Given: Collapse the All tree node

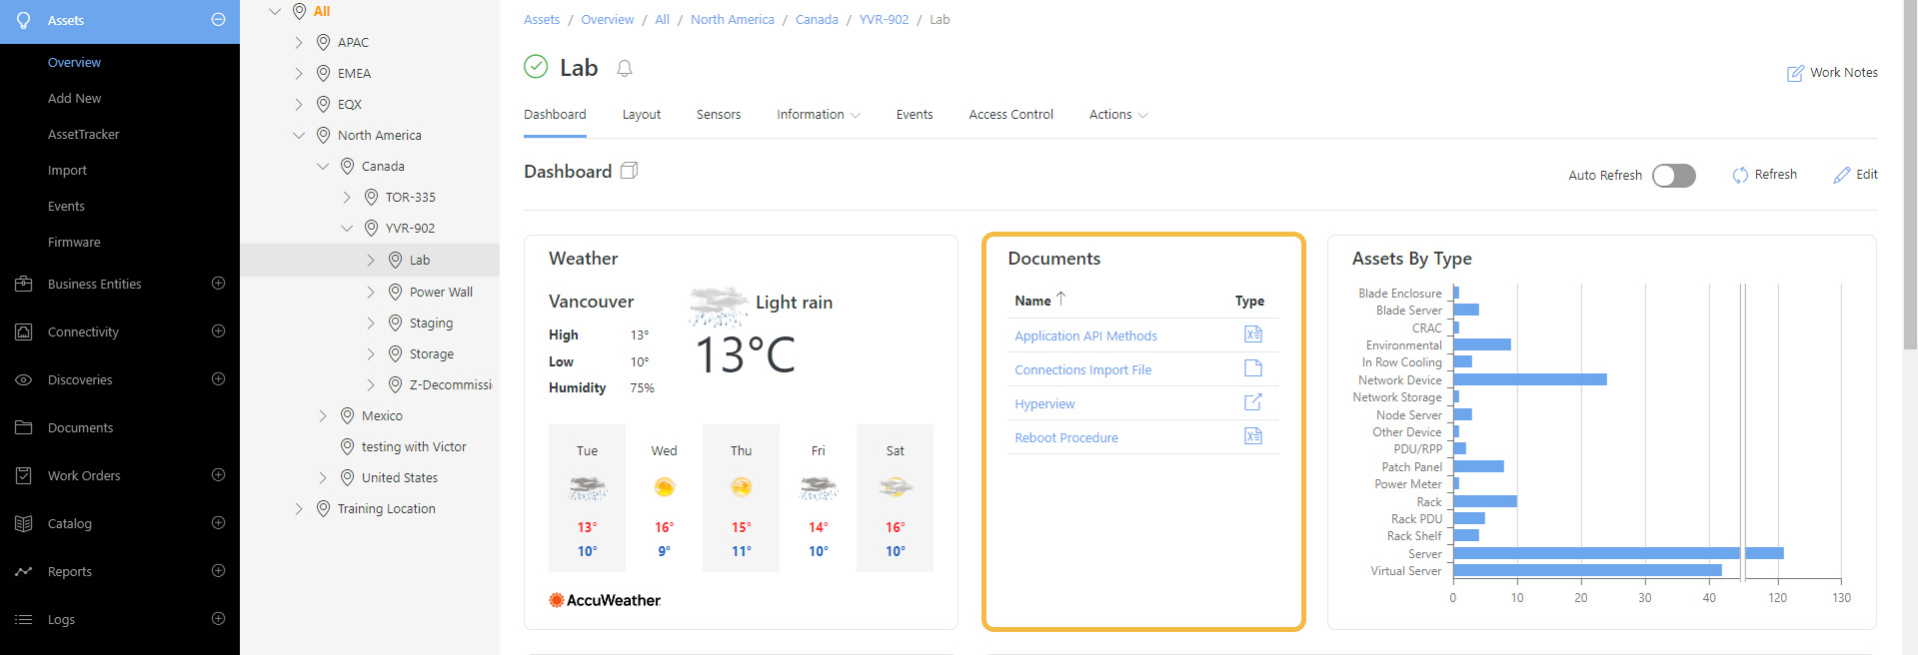Looking at the screenshot, I should 275,12.
